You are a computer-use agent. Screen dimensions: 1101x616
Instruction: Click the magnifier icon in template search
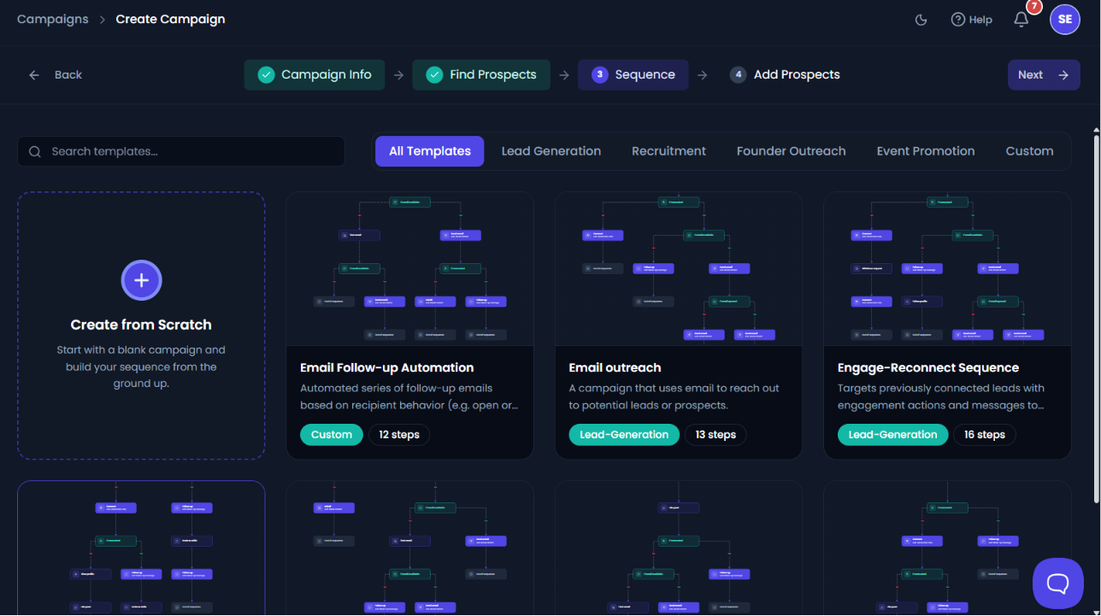[35, 152]
